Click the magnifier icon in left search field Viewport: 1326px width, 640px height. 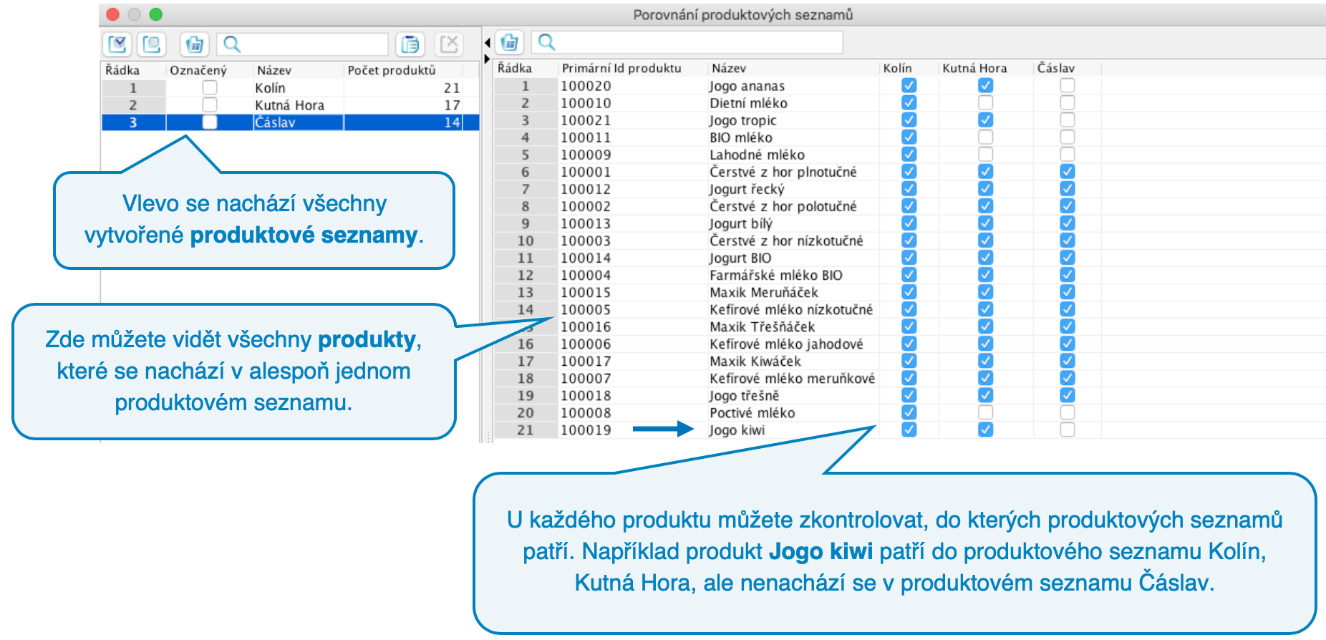coord(232,44)
